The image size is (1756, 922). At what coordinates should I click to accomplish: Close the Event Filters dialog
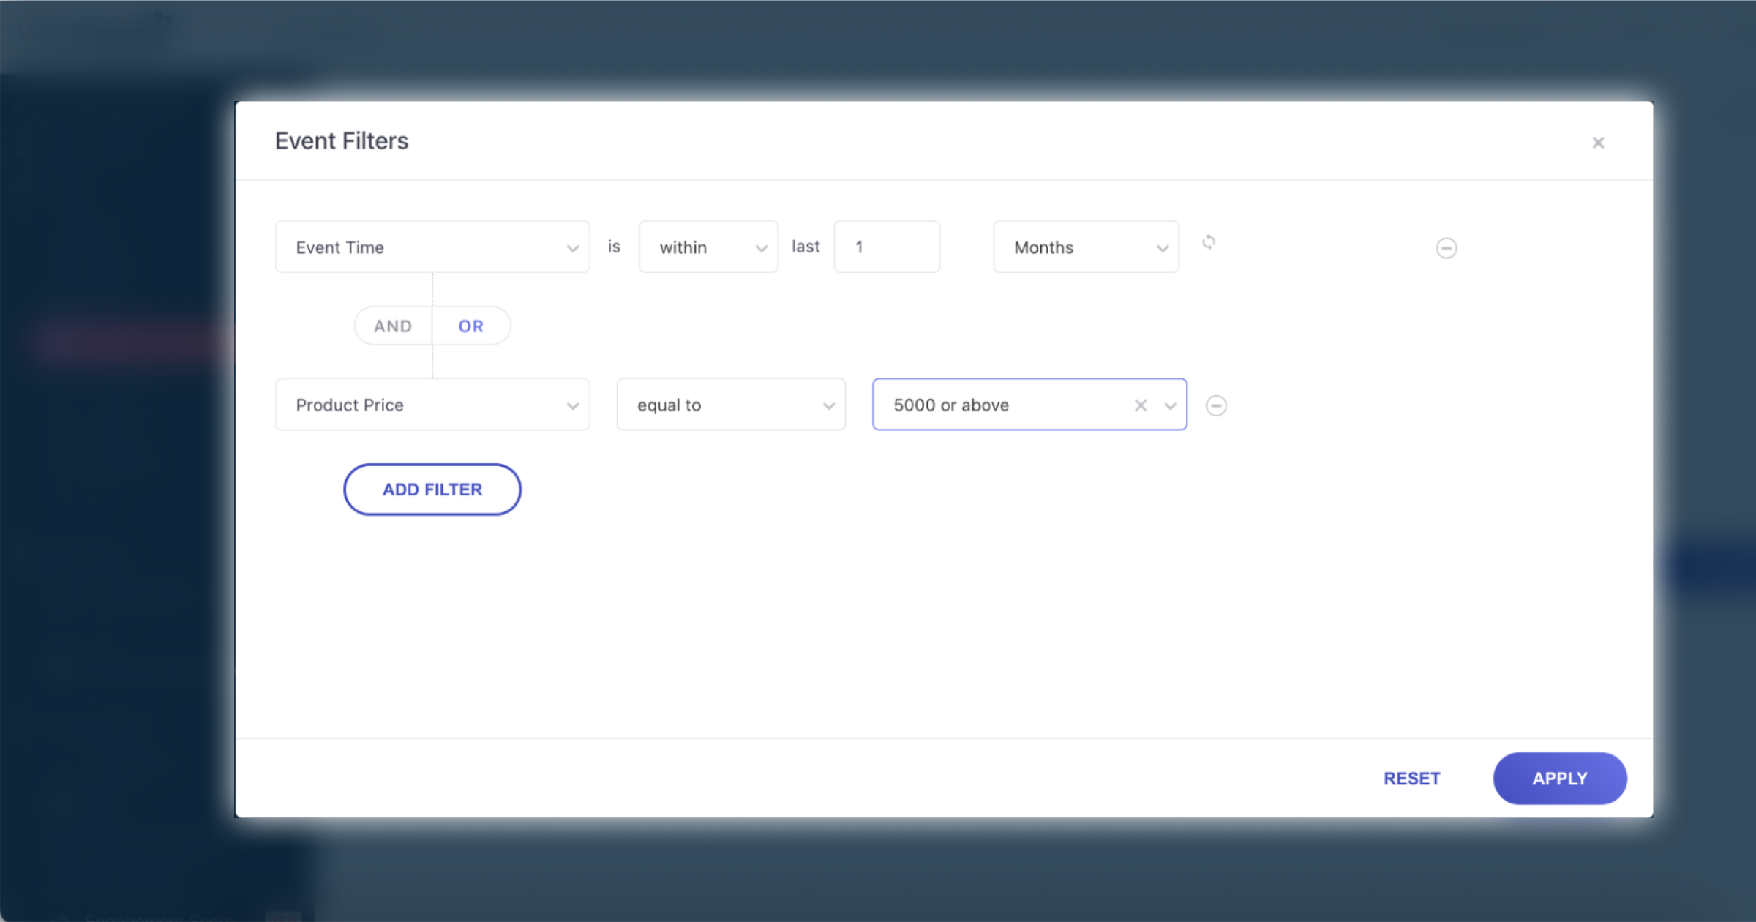click(1598, 143)
